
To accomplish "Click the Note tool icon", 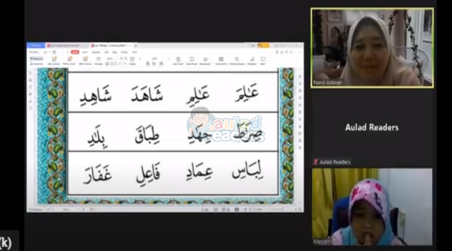I will (262, 60).
